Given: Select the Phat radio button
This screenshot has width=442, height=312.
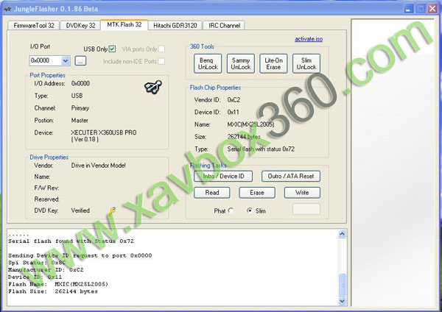Looking at the screenshot, I should (231, 210).
